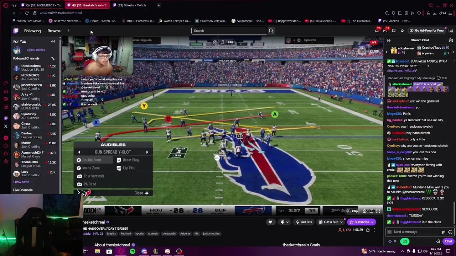Viewport: 456px width, 256px height.
Task: Mute the thesketchreal tab speaker icon
Action: point(74,5)
